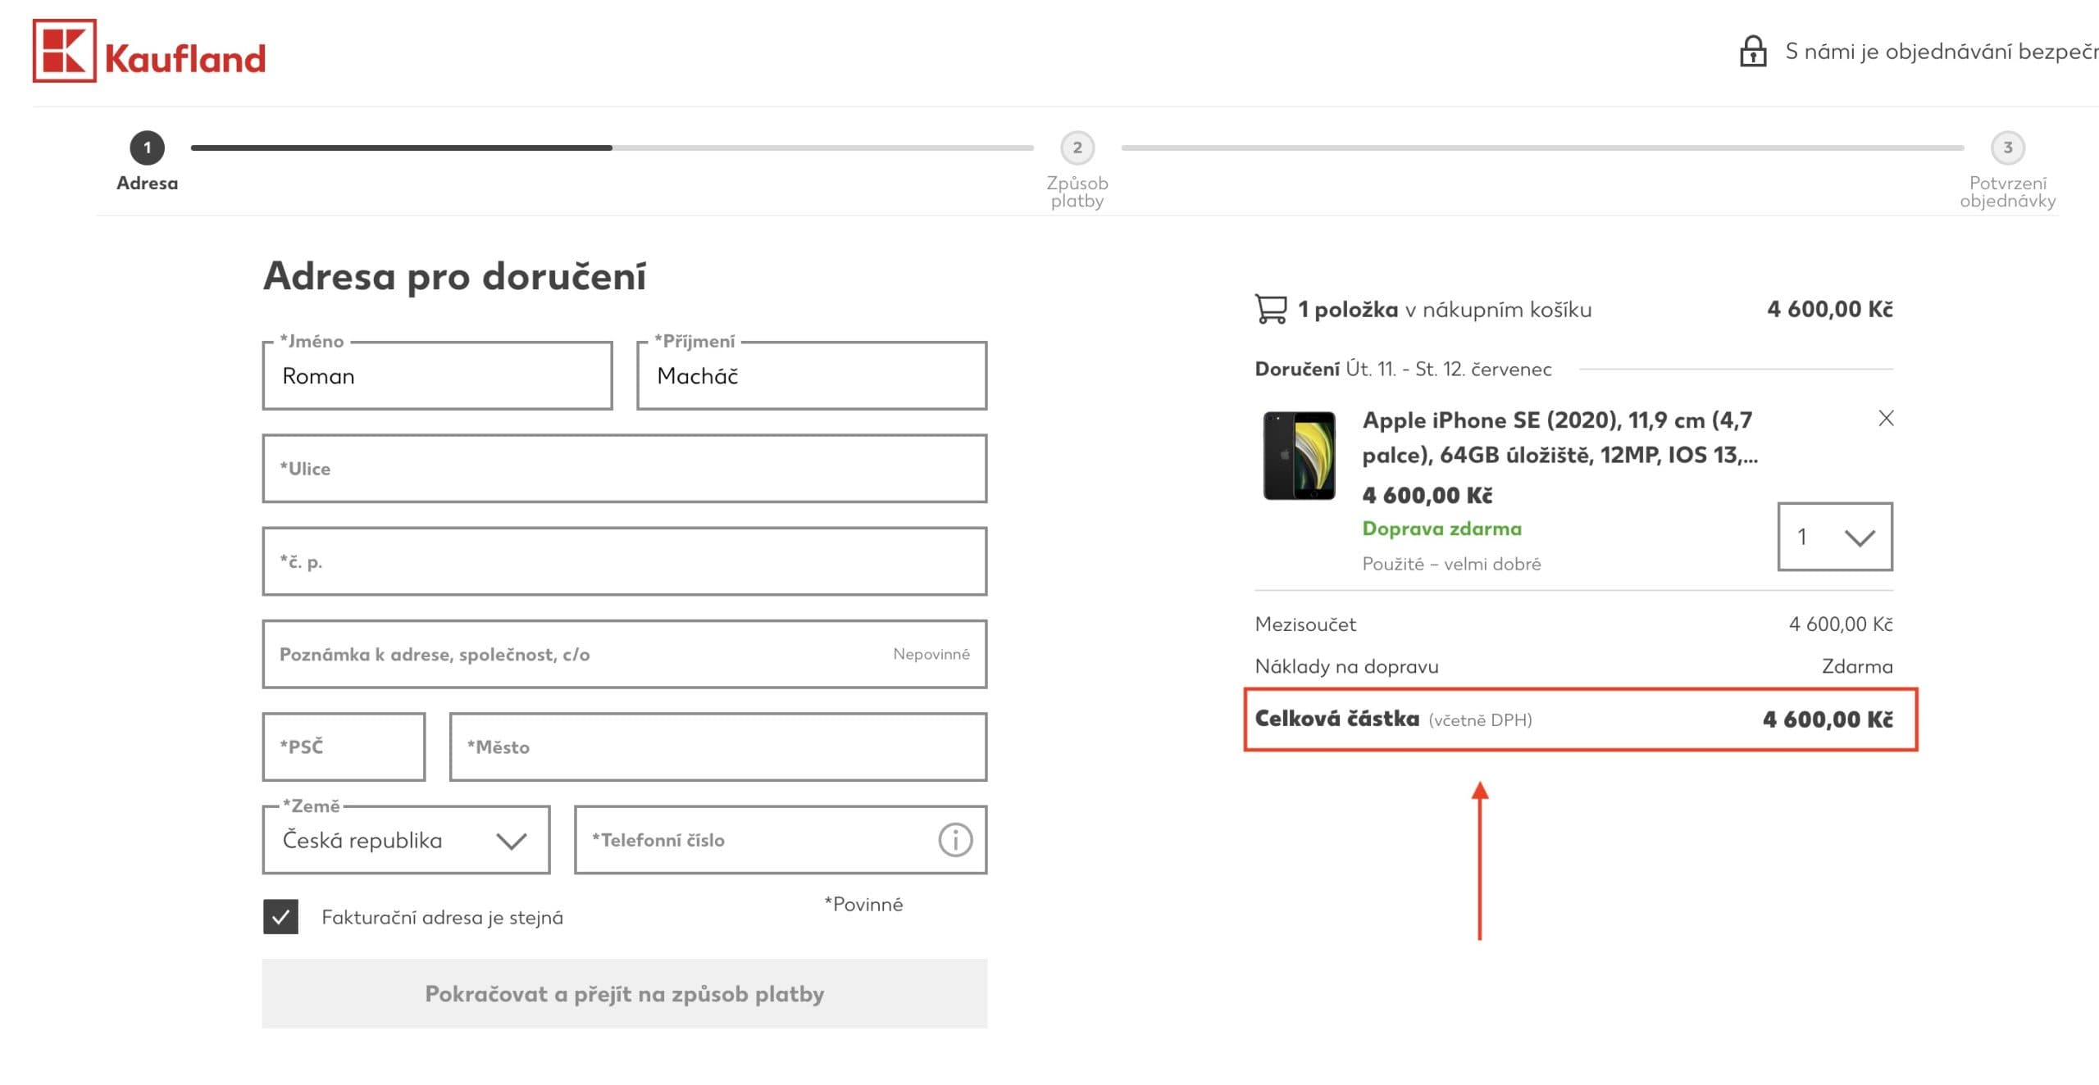Click the Zdarma shipping cost value
Viewport: 2099px width, 1085px height.
pyautogui.click(x=1857, y=666)
